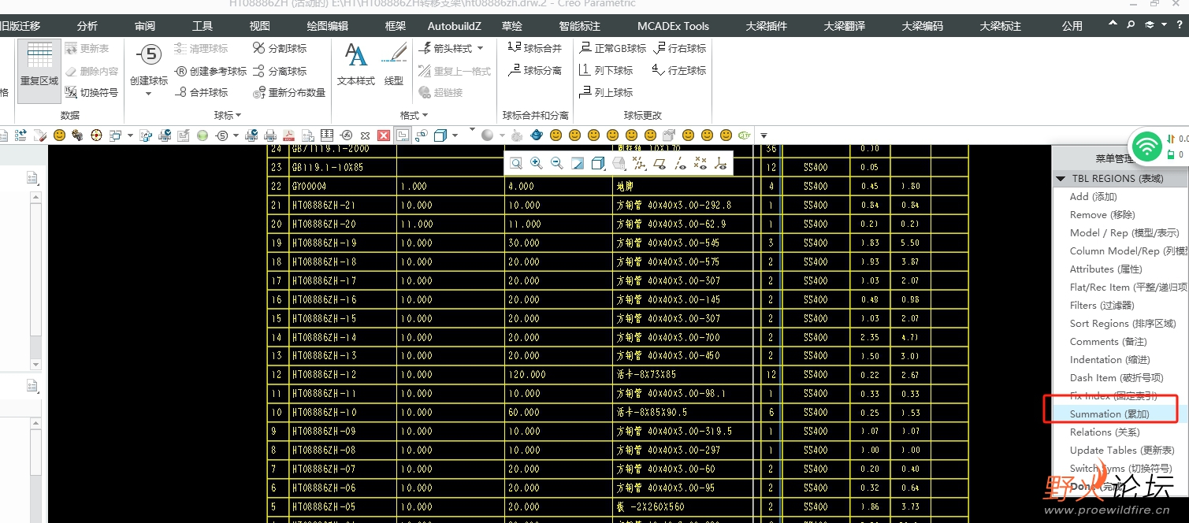Open the 线型 line style tool
The width and height of the screenshot is (1189, 523).
[394, 65]
